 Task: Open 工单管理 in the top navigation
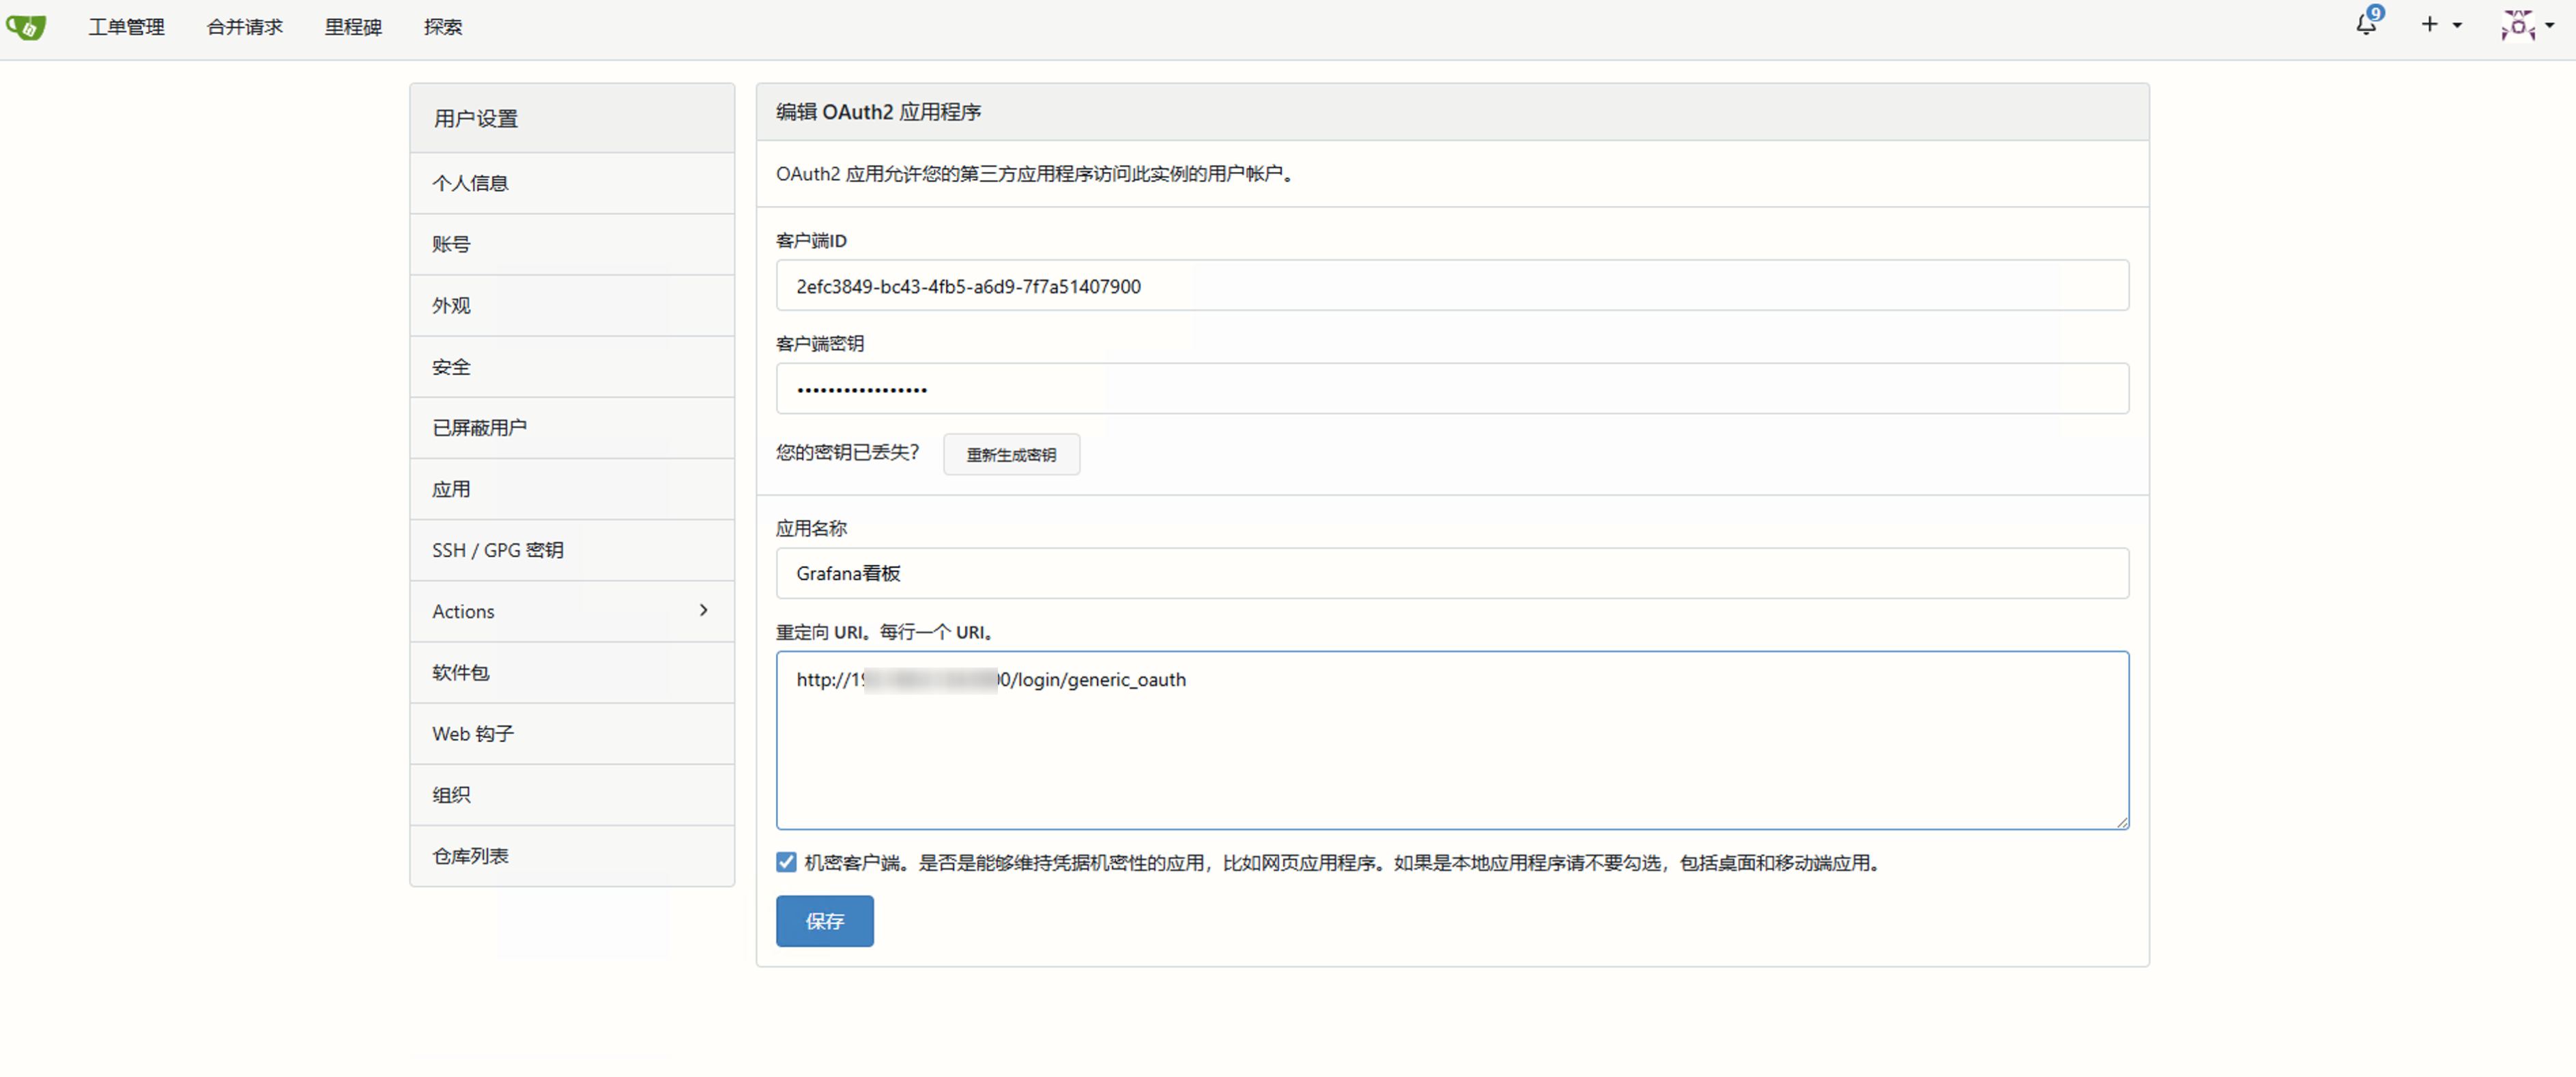point(126,27)
